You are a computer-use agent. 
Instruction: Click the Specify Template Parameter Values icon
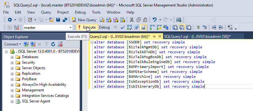230,28
